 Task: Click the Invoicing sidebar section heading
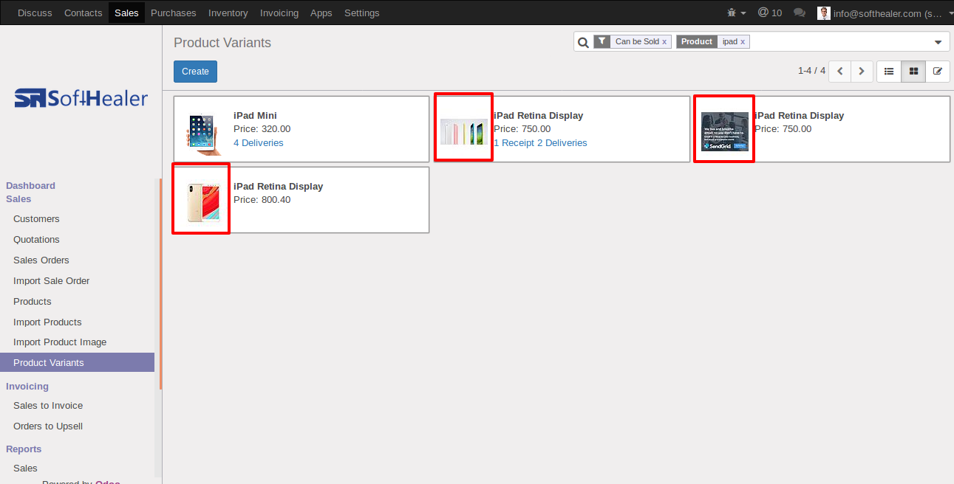click(27, 387)
